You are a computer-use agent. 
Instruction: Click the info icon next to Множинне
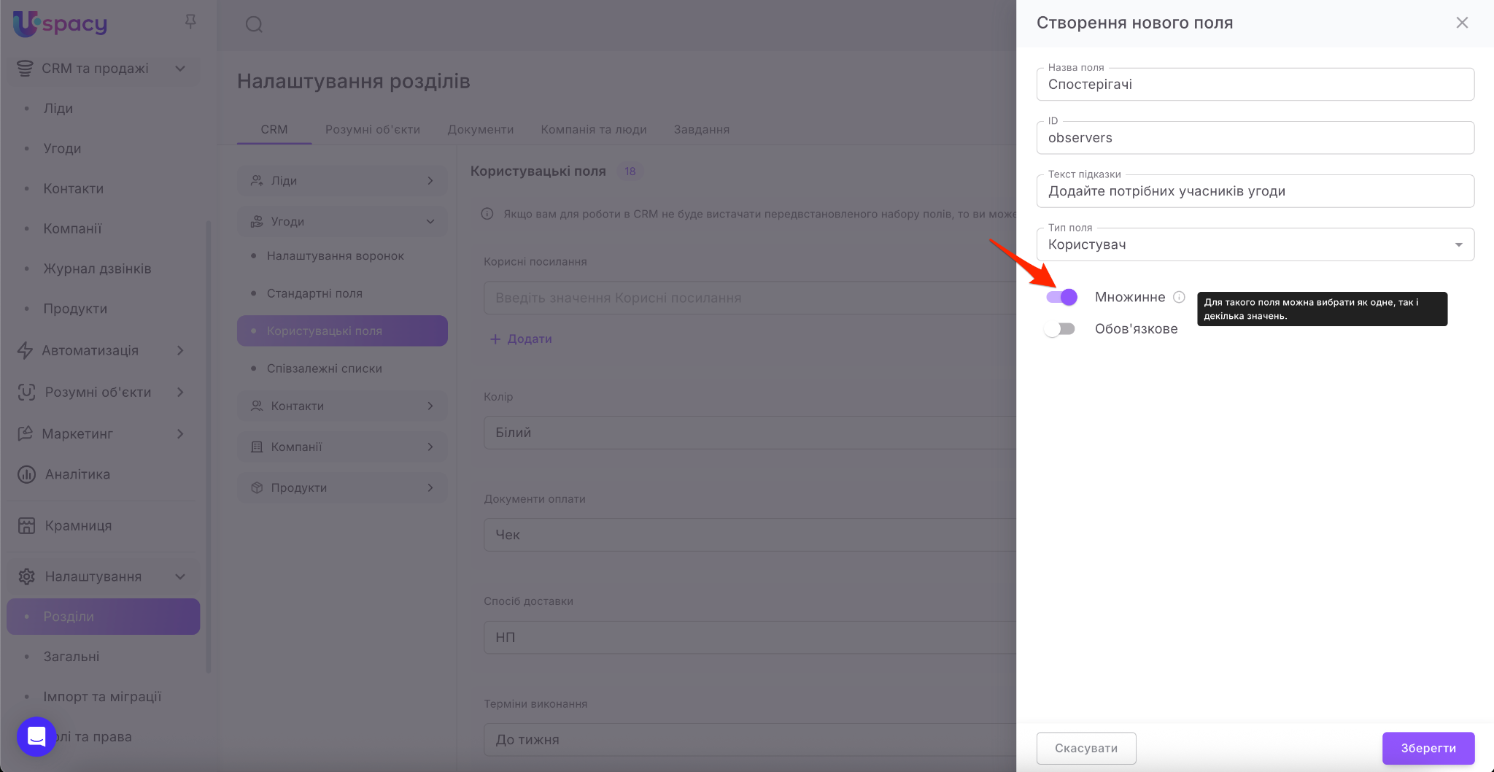click(x=1179, y=297)
